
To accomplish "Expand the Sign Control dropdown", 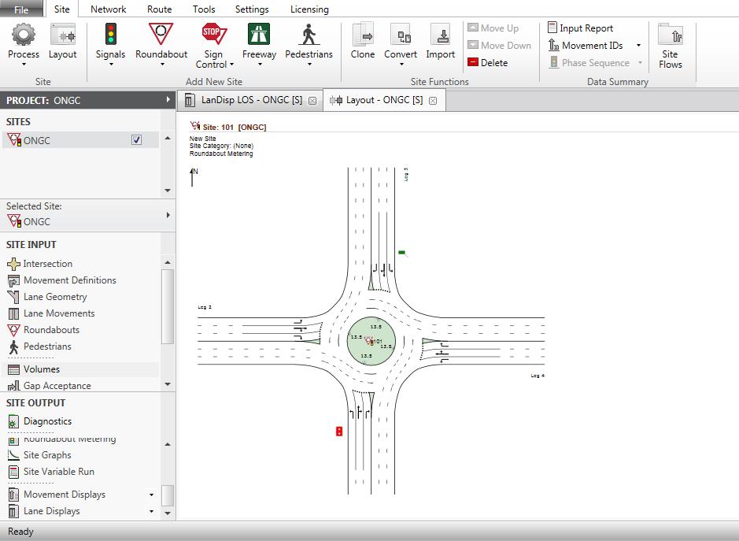I will click(231, 65).
